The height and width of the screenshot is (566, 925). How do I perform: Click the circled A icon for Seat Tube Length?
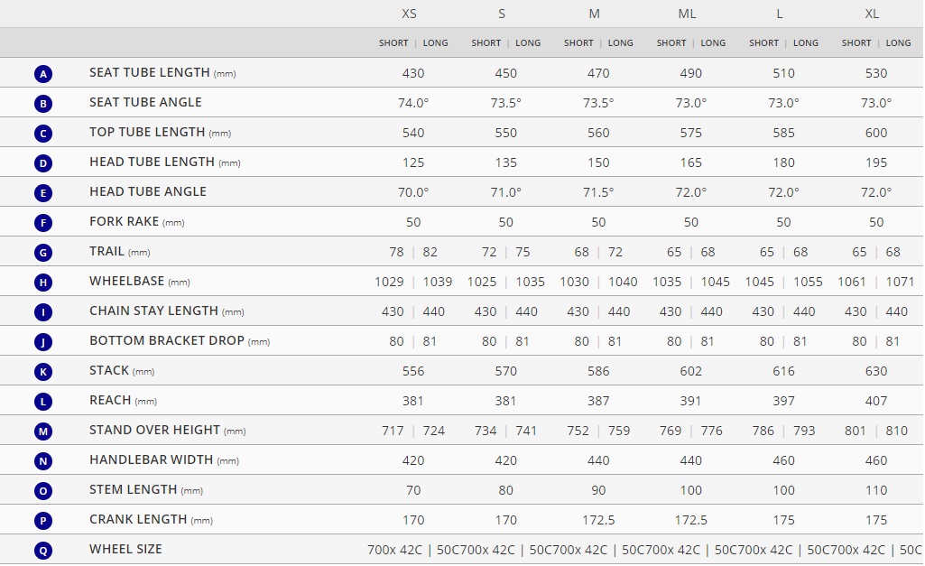click(x=43, y=74)
